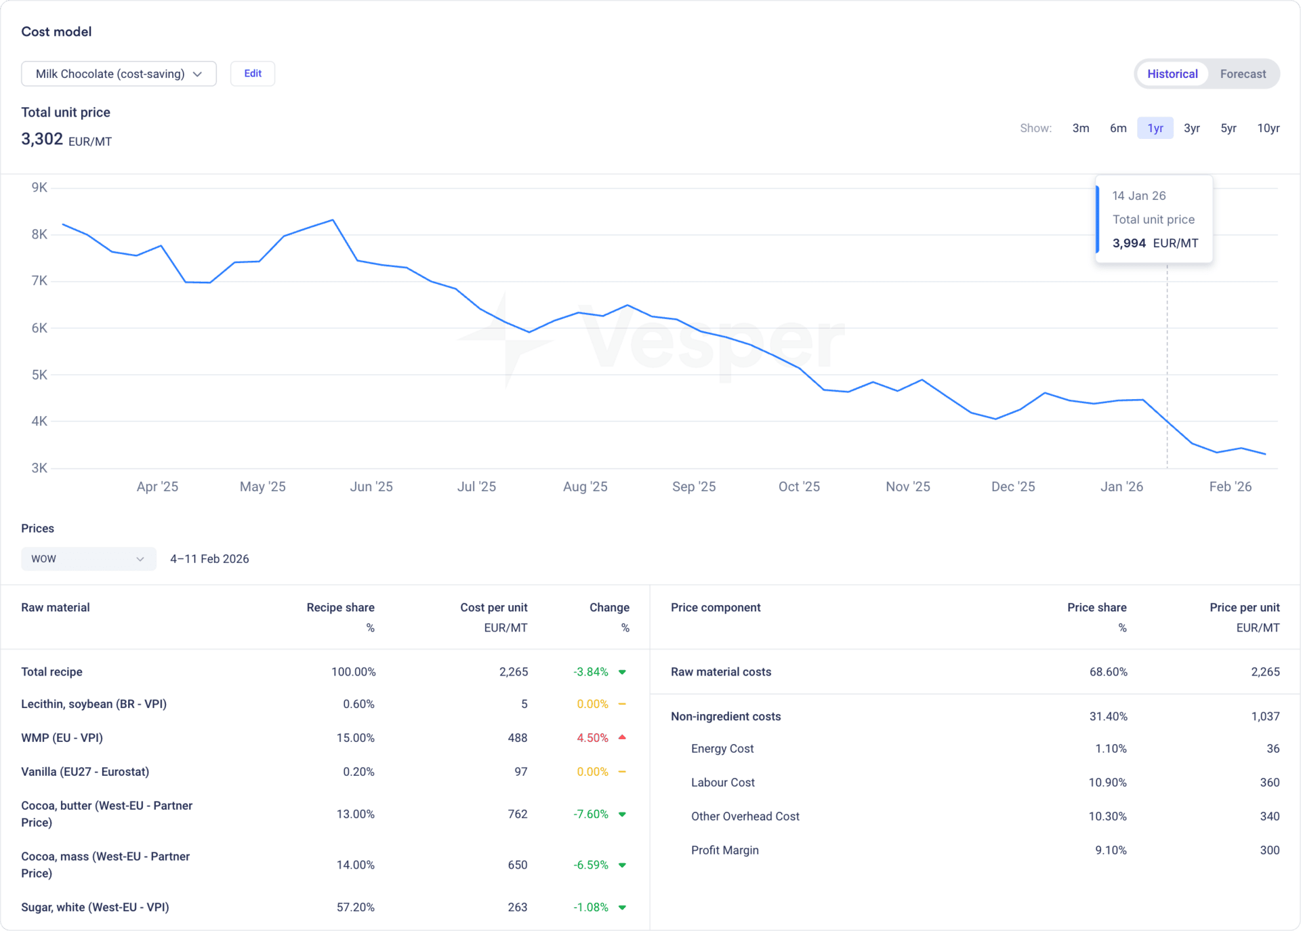
Task: Click the green down arrow for Sugar white
Action: (622, 907)
